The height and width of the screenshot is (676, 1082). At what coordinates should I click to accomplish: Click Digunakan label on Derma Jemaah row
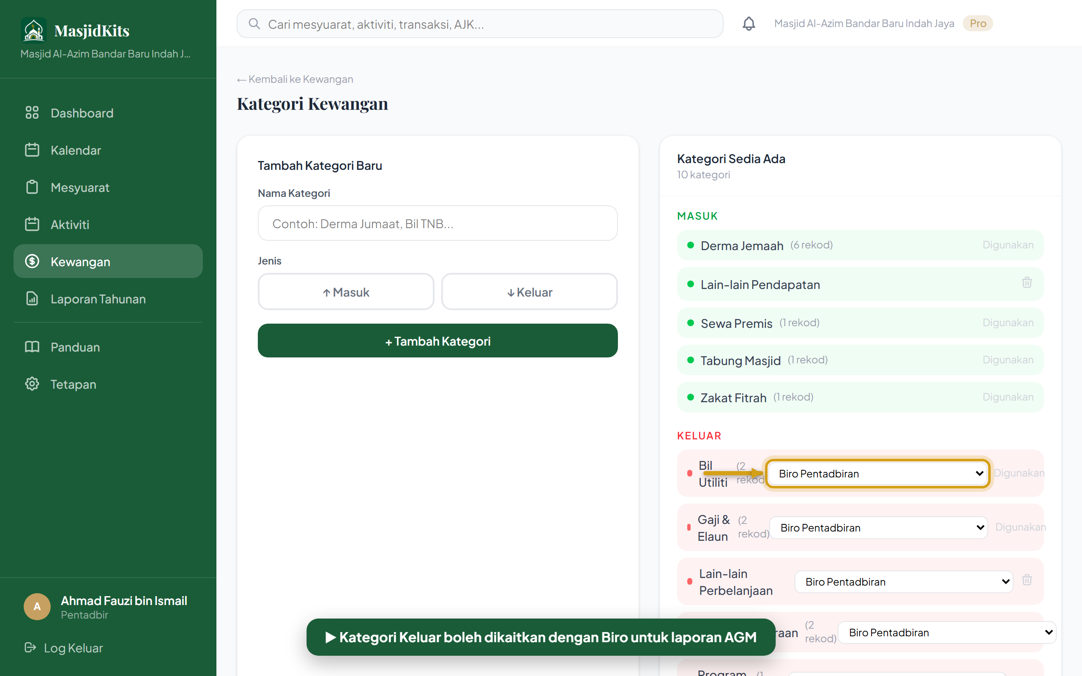[x=1008, y=245]
